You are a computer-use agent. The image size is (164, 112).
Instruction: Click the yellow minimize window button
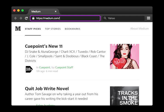click(18, 10)
